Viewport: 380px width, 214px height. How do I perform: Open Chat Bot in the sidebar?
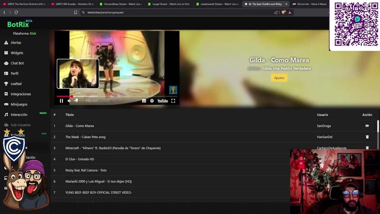click(17, 63)
